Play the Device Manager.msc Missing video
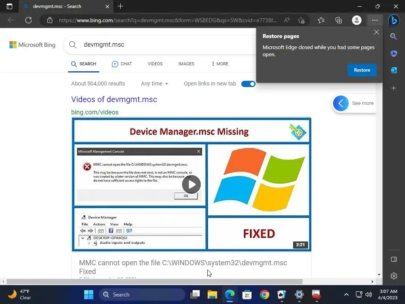Image resolution: width=405 pixels, height=304 pixels. click(191, 184)
